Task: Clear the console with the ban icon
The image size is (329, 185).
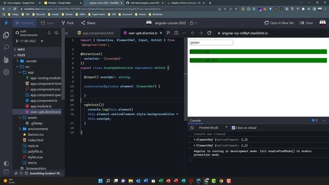Action: coord(192,128)
